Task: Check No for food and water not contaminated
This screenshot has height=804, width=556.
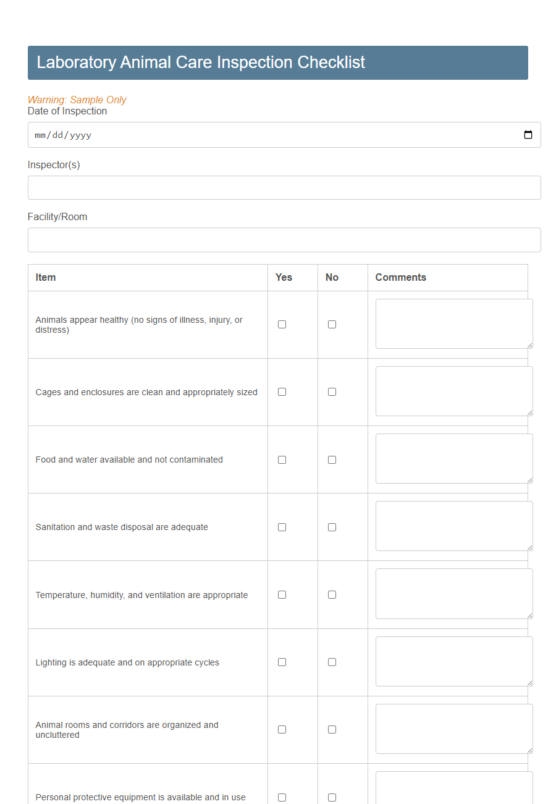Action: (x=332, y=460)
